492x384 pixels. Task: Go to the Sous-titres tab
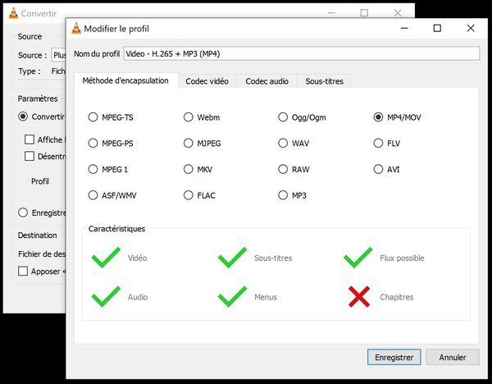[325, 80]
